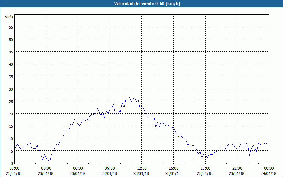Click the 25 label on the y-axis
Screen dimensions: 283x177
coord(11,101)
